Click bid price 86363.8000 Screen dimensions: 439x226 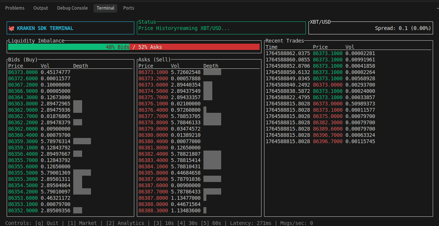coord(23,104)
